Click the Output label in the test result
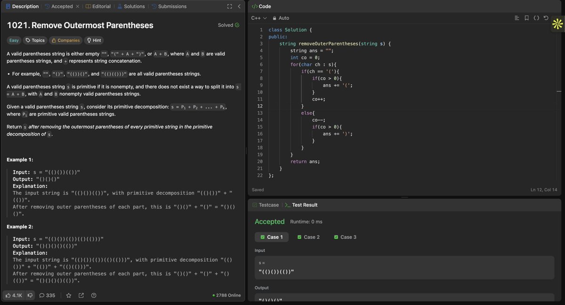565x305 pixels. pos(262,288)
